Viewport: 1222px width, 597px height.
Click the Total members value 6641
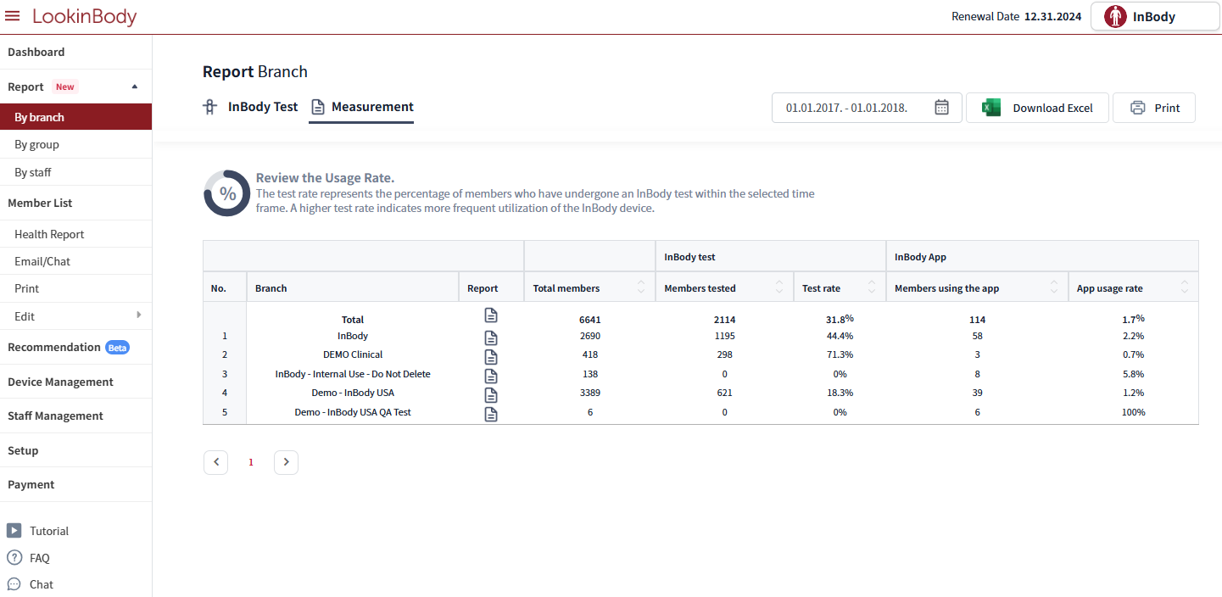click(x=590, y=320)
